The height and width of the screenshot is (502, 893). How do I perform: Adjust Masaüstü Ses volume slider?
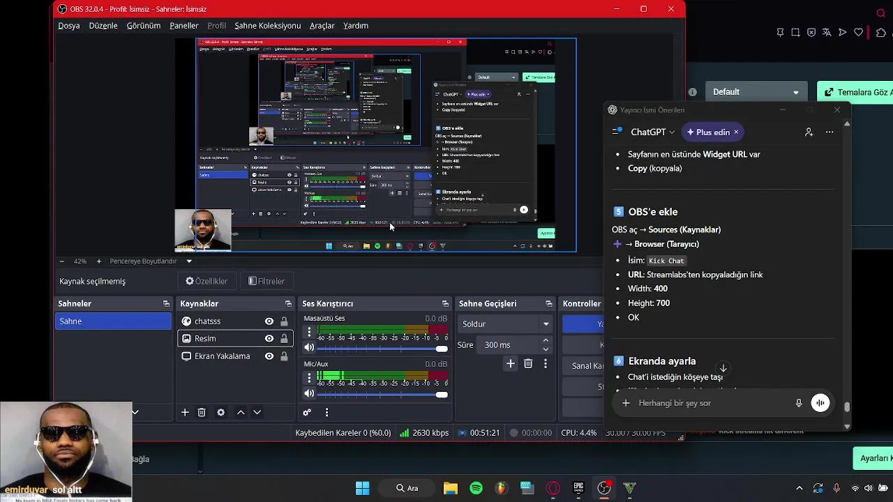click(382, 348)
